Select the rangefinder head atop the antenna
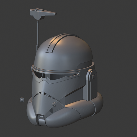This screenshot has width=137, height=137. 43,14
